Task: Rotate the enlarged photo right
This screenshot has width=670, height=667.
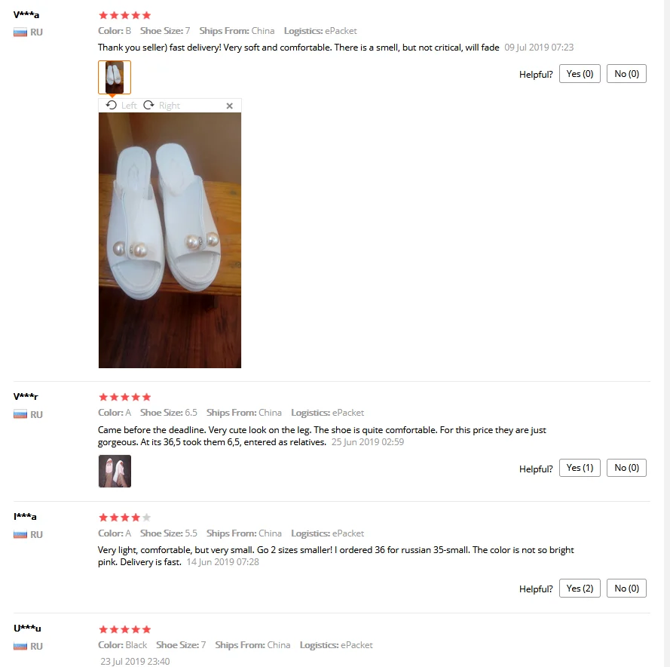Action: click(161, 105)
